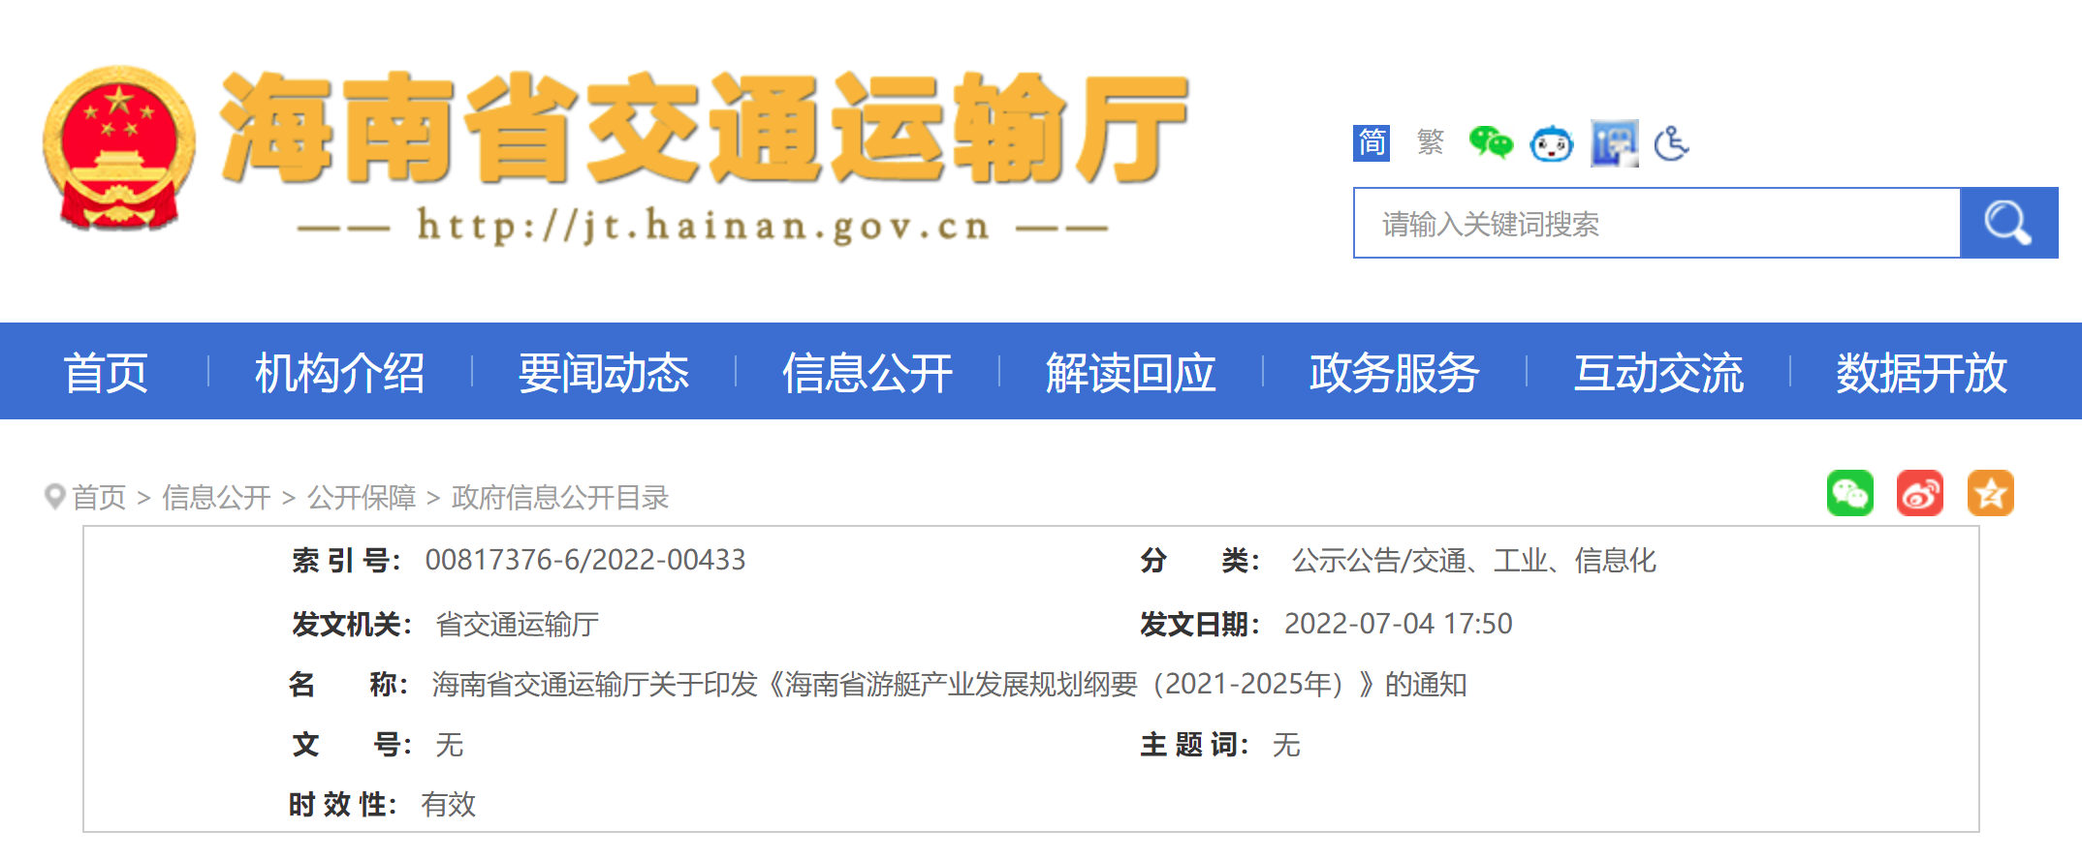Select 政务服务 in the navigation bar
The width and height of the screenshot is (2082, 861).
coord(1394,373)
